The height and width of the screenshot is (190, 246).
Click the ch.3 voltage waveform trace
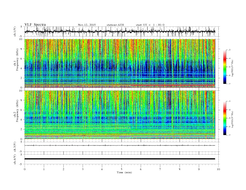click(x=120, y=146)
